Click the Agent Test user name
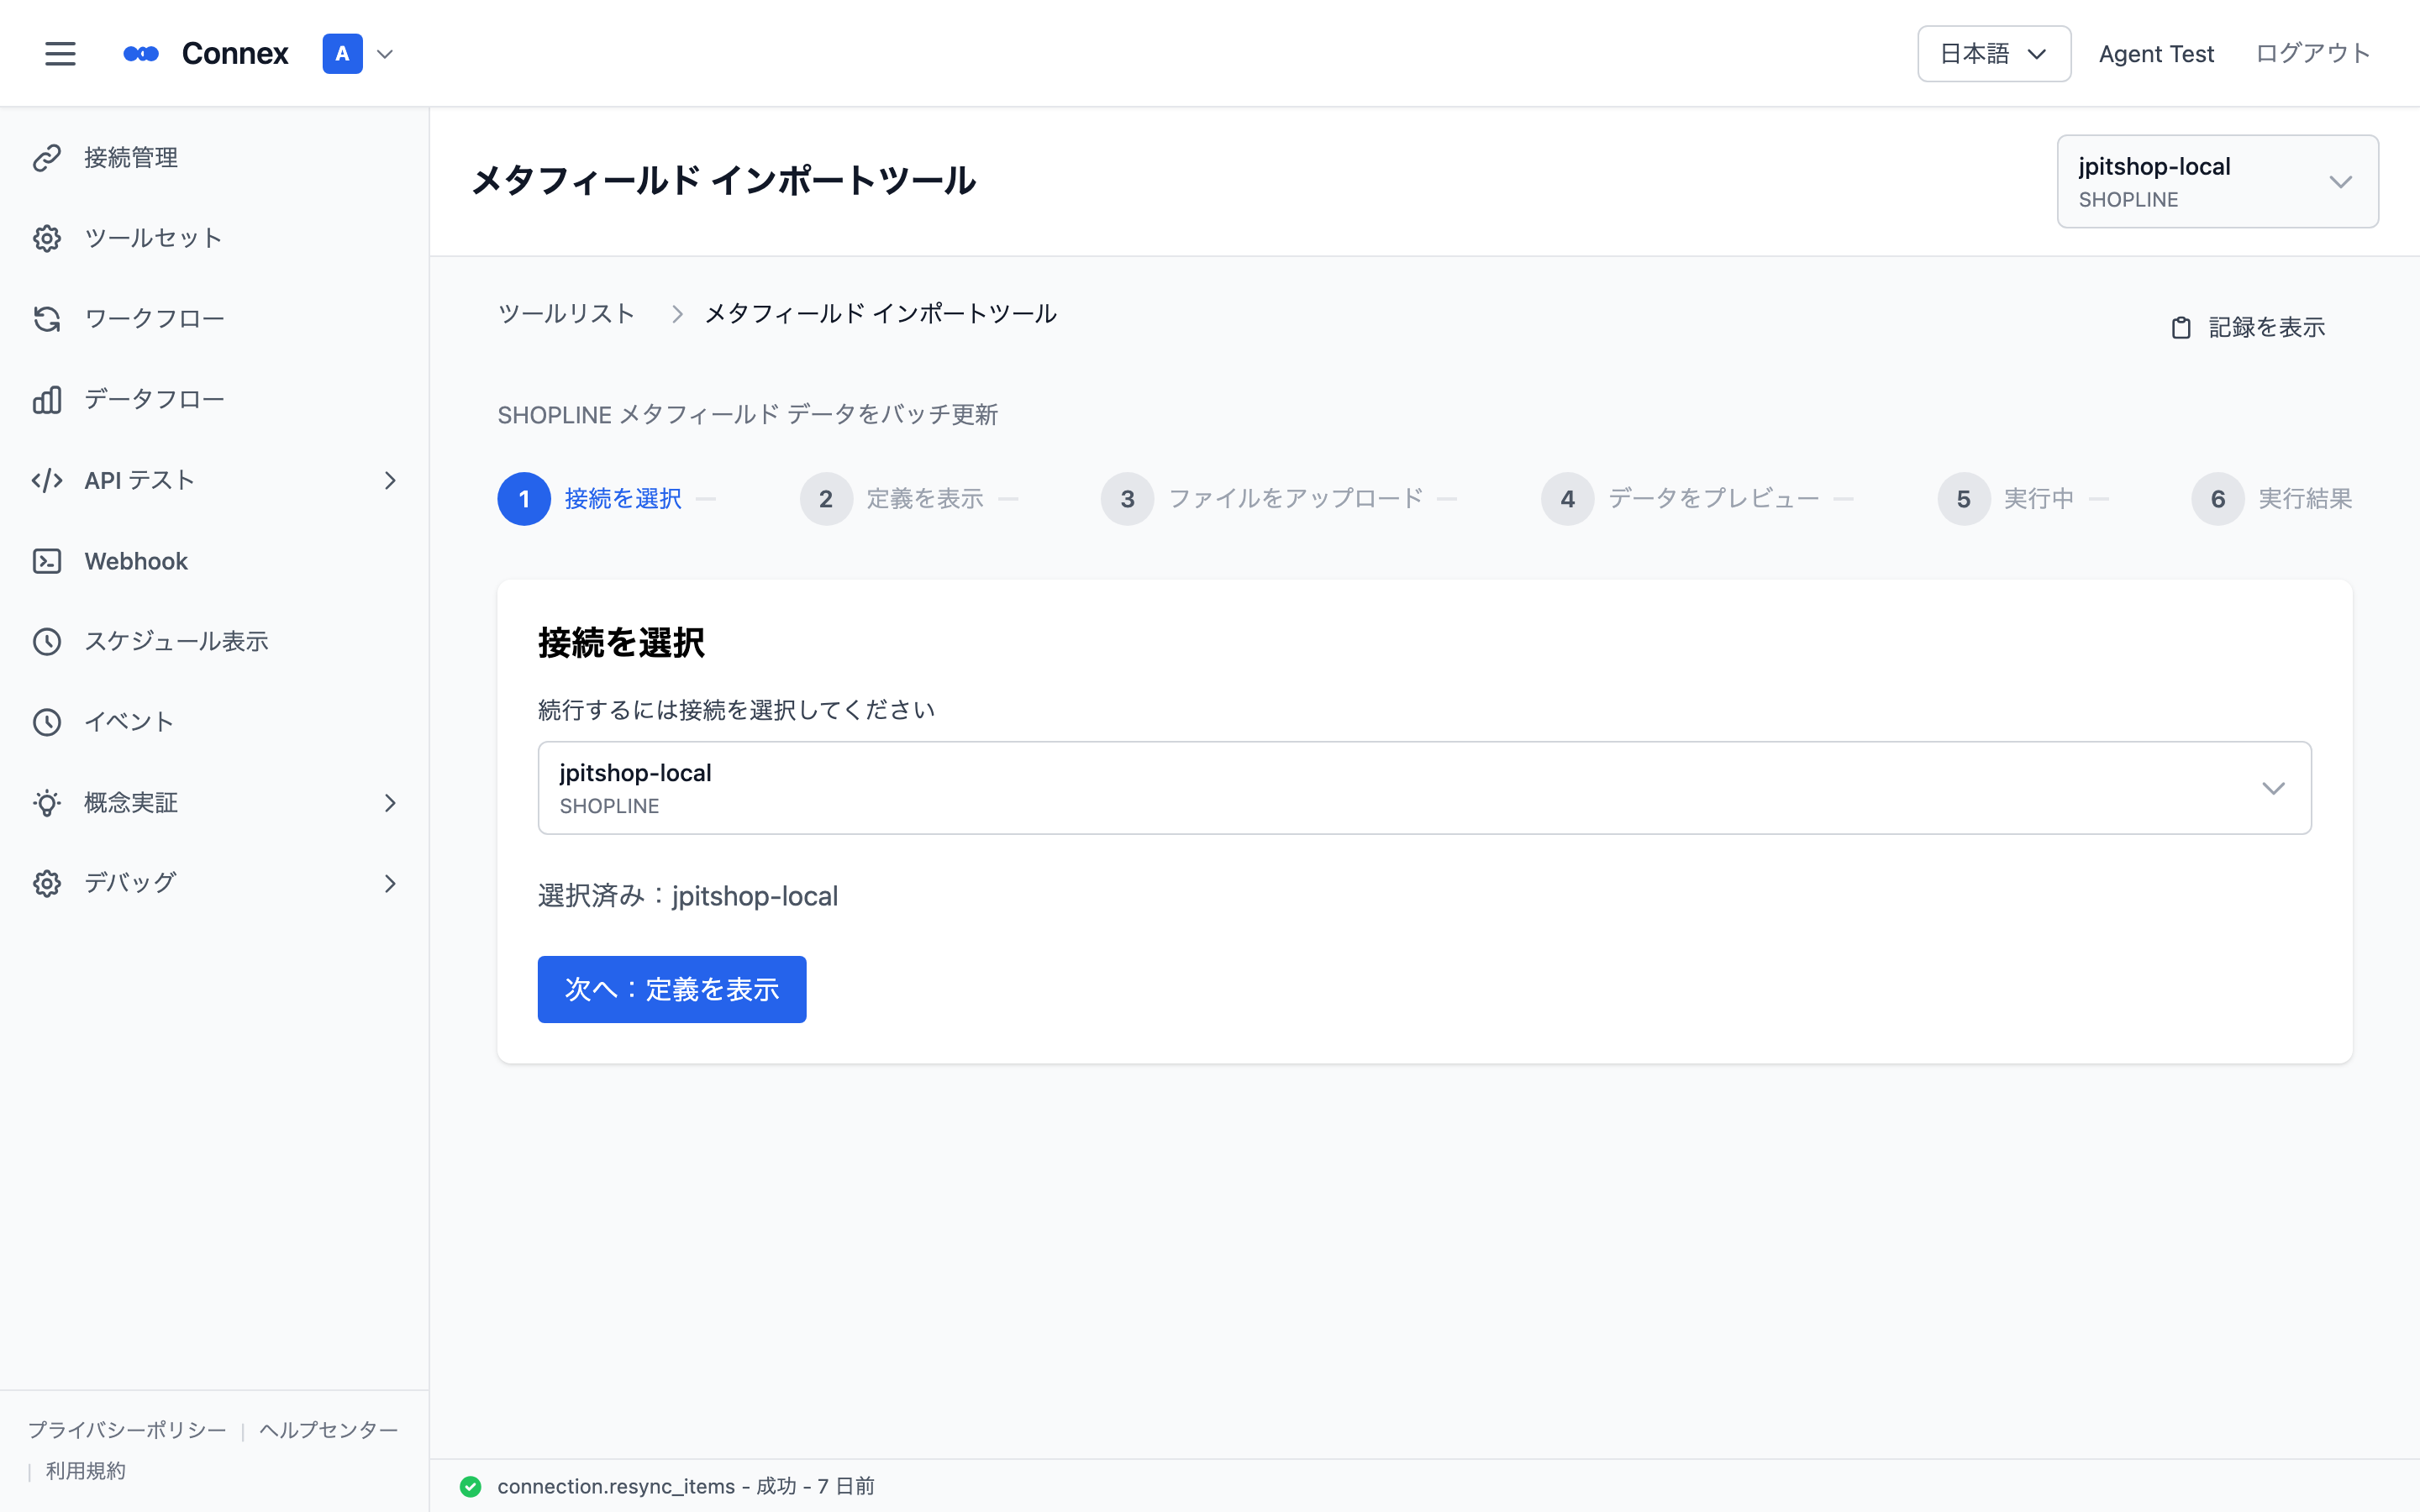 (2156, 54)
